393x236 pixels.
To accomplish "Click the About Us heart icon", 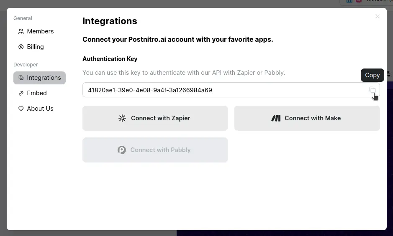I will pos(21,109).
